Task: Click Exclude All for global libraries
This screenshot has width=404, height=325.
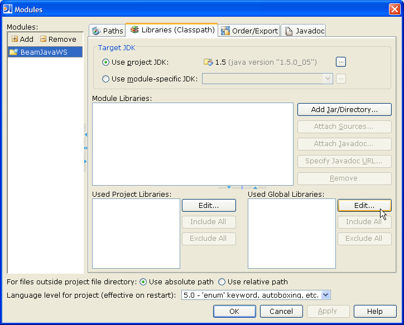Action: pyautogui.click(x=364, y=239)
